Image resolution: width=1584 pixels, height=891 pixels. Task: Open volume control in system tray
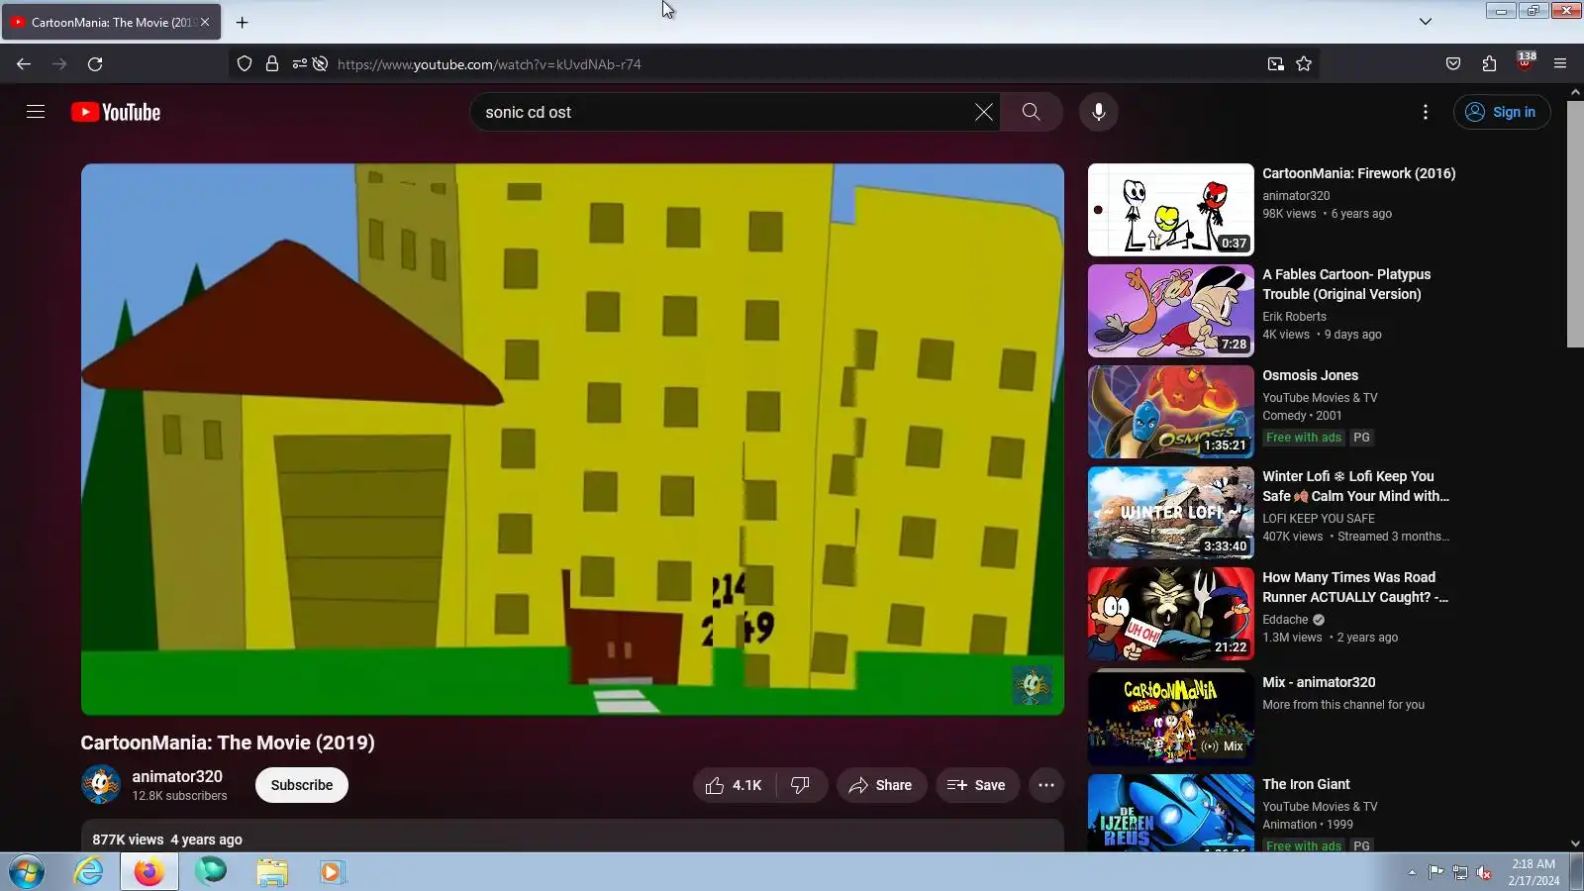[x=1484, y=872]
